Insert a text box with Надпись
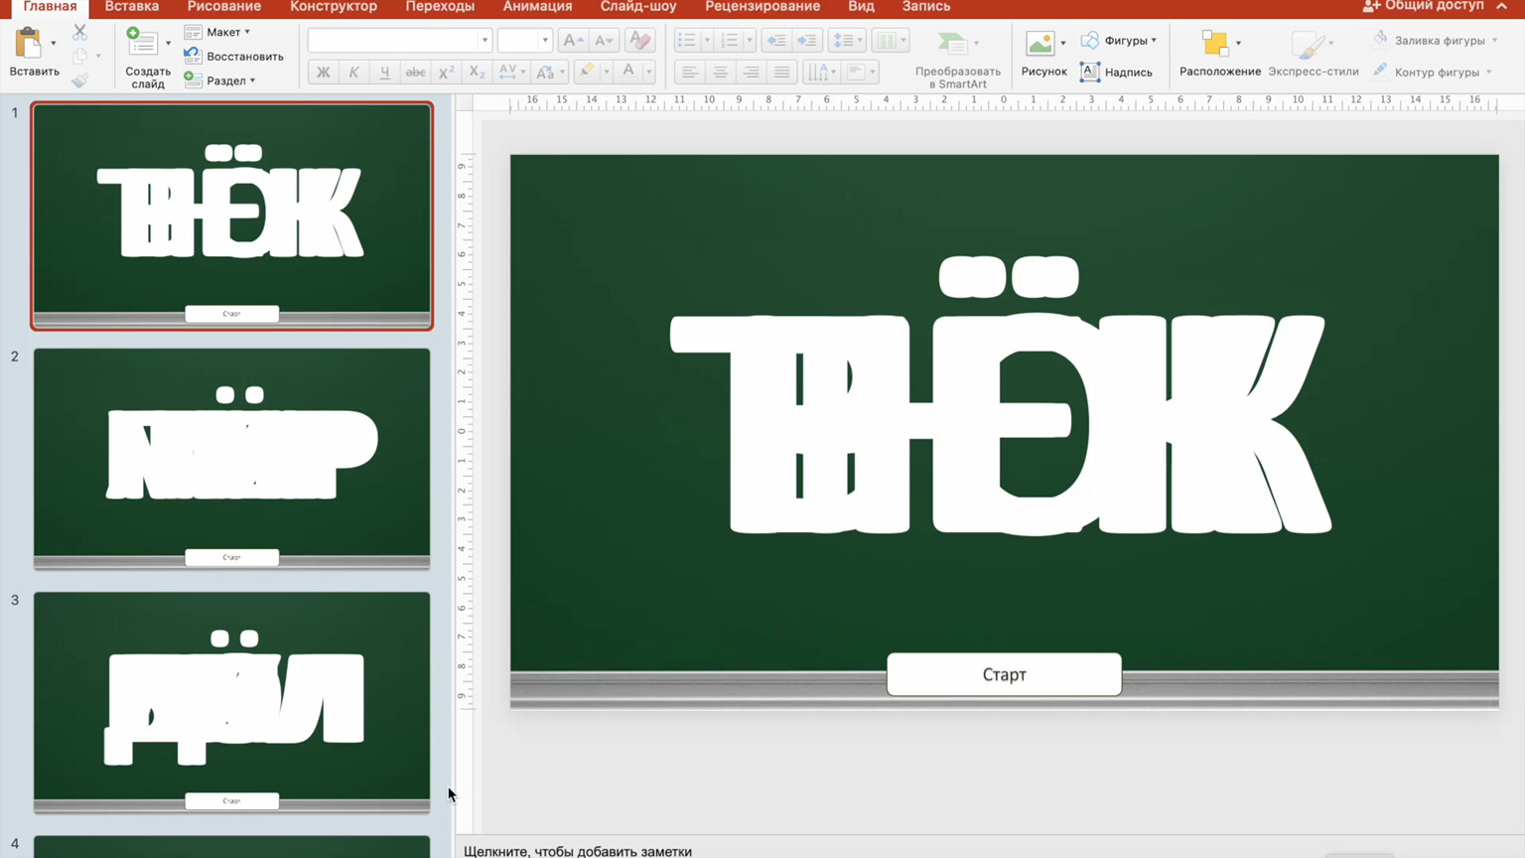 point(1117,71)
